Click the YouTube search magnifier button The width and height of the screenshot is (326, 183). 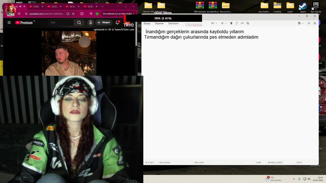pyautogui.click(x=79, y=23)
